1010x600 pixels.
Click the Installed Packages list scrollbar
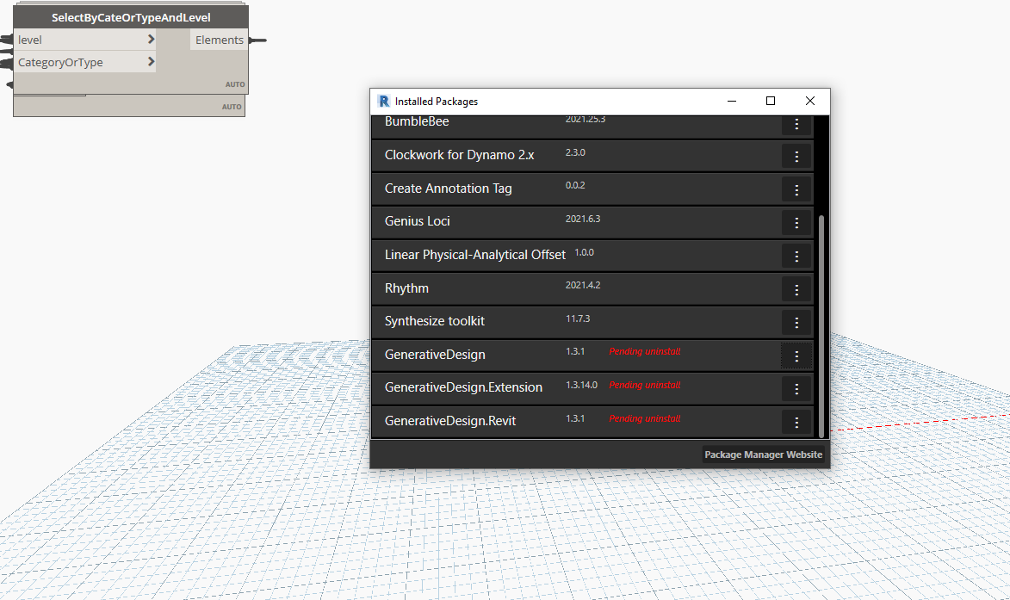tap(821, 326)
